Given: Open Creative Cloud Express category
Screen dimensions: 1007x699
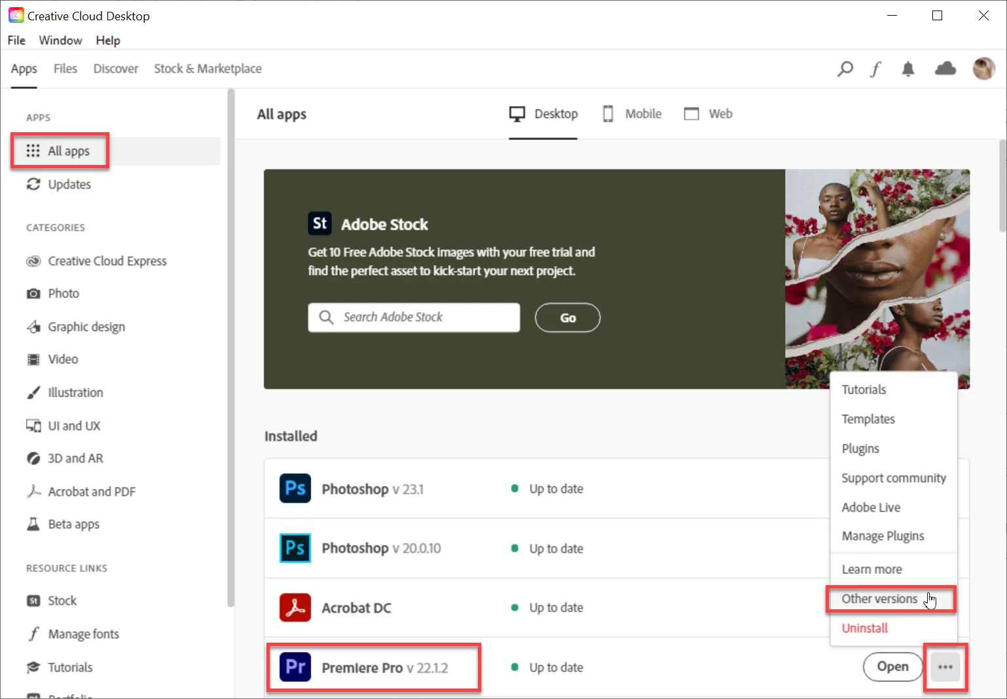Looking at the screenshot, I should click(96, 261).
